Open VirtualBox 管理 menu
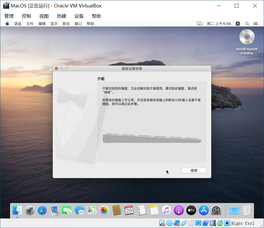Image resolution: width=264 pixels, height=228 pixels. click(9, 16)
